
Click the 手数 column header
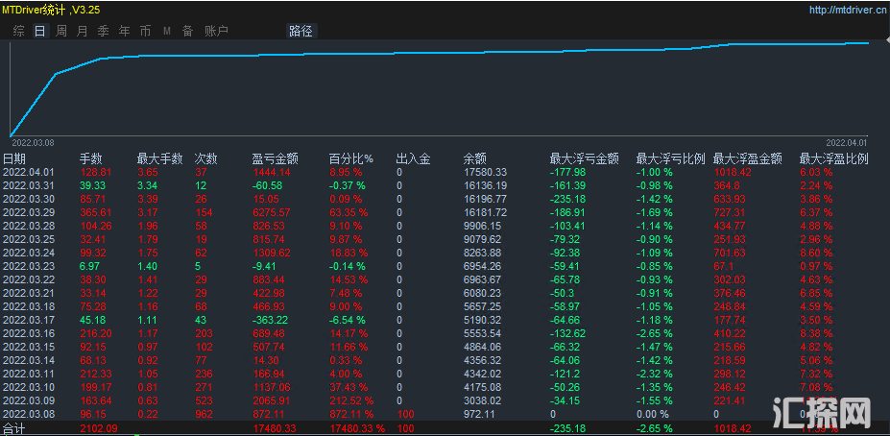[x=91, y=159]
